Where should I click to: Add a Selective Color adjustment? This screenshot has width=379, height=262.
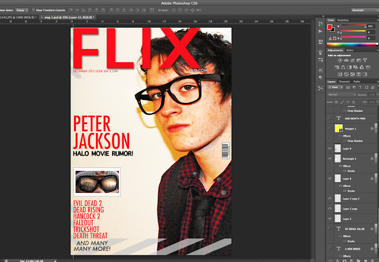(359, 75)
